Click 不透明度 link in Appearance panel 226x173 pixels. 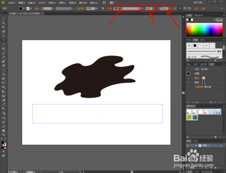click(199, 87)
